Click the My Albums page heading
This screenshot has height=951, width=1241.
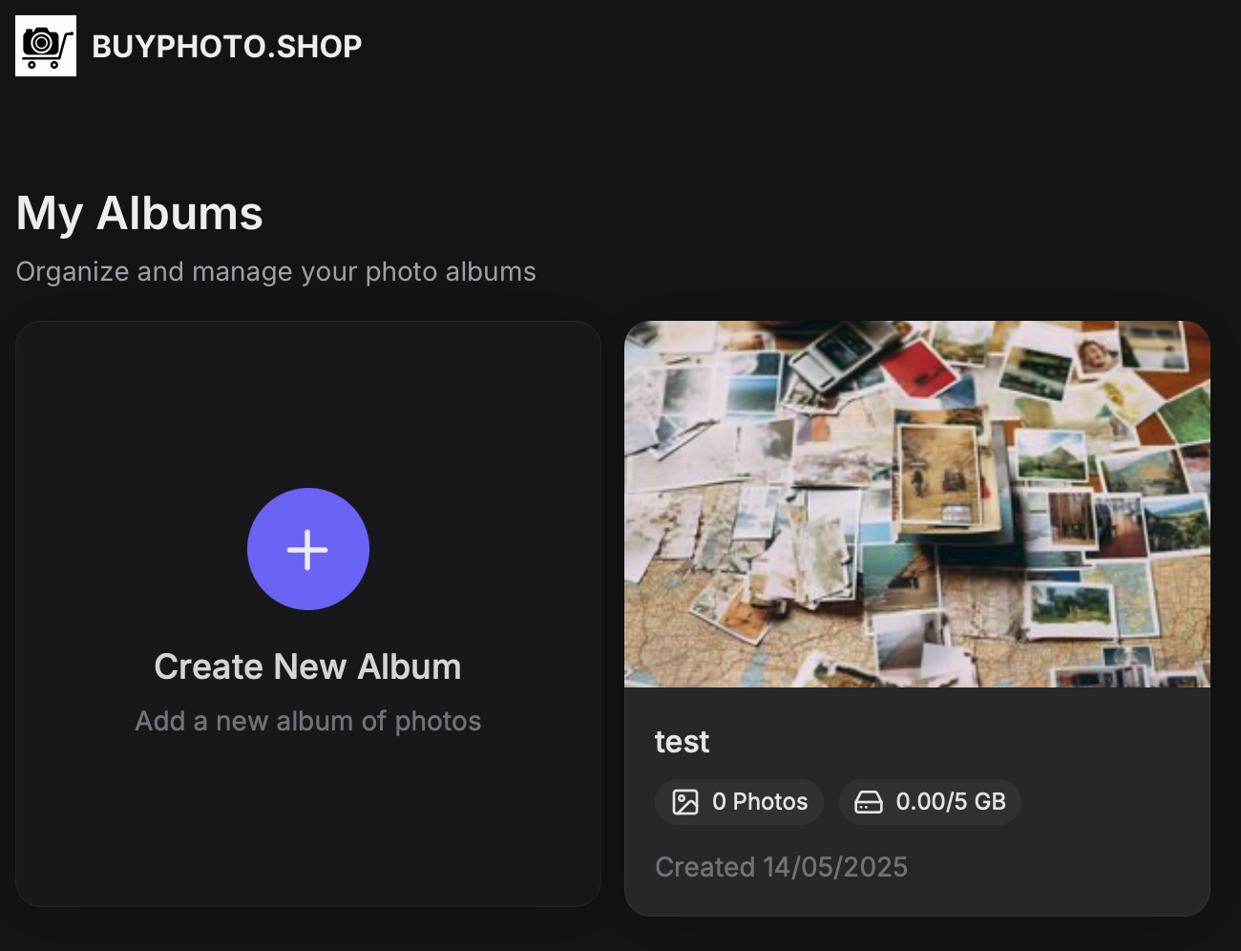[x=139, y=213]
